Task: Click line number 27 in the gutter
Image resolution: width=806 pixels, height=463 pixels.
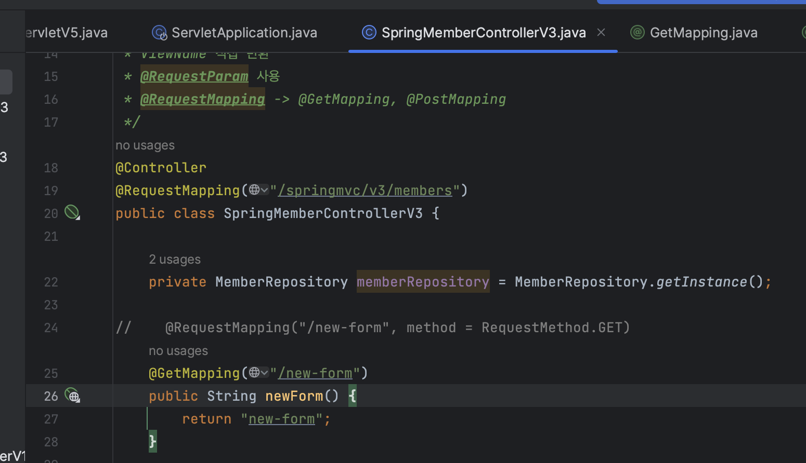Action: coord(51,419)
